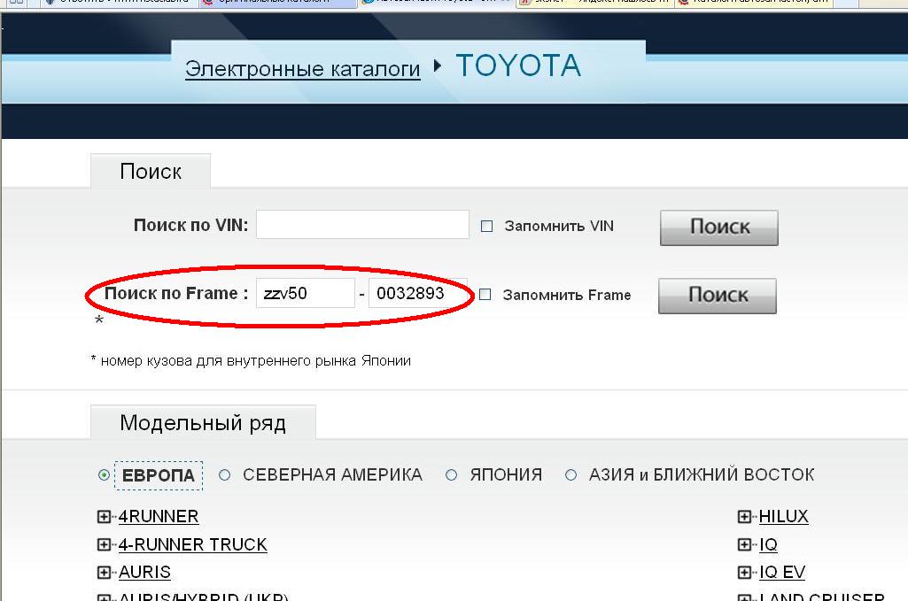Switch to the Поиск tab
The image size is (908, 601).
(151, 172)
